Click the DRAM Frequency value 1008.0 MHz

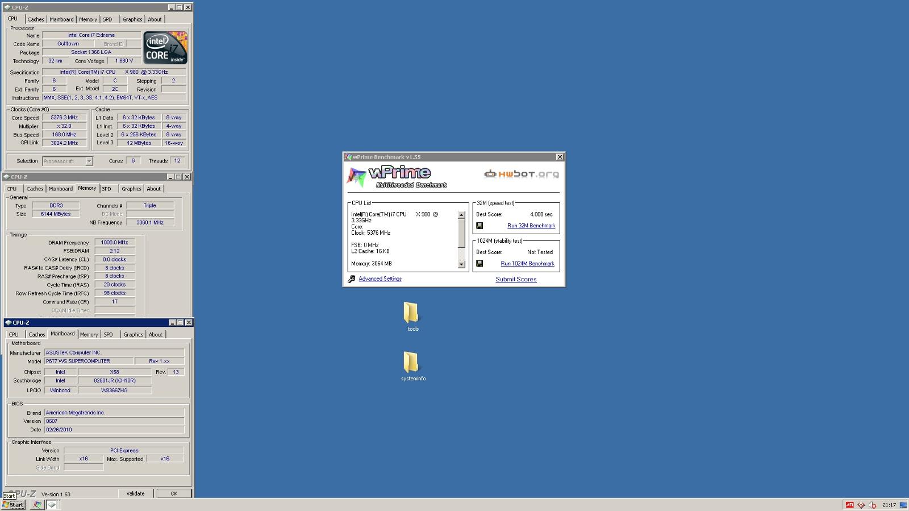(115, 243)
